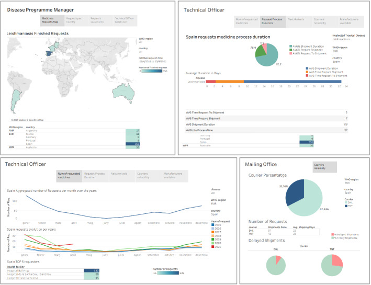
Task: Open the Requests seasonality tab
Action: click(101, 20)
